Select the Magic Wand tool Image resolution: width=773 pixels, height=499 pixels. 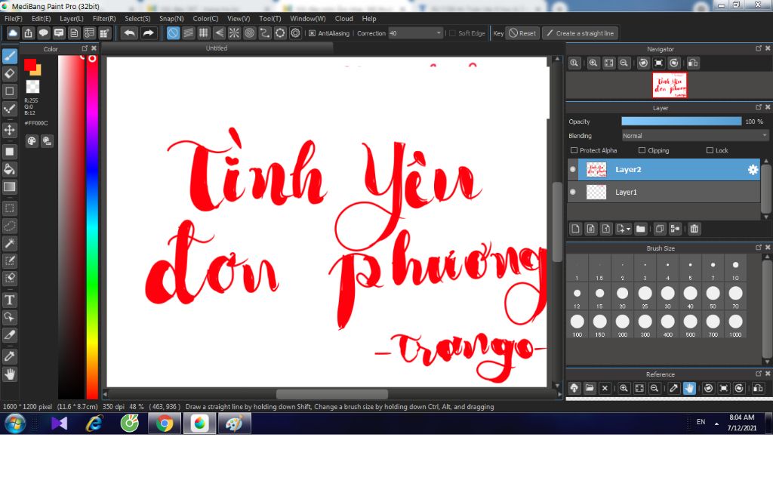[9, 243]
